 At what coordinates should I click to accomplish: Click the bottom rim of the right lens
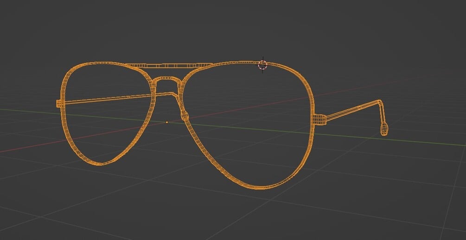tap(259, 187)
